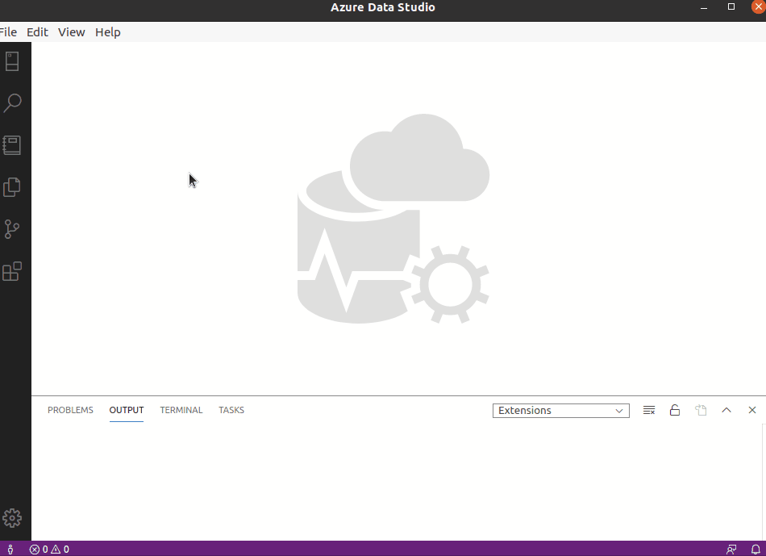Toggle the output scroll lock

pos(675,411)
